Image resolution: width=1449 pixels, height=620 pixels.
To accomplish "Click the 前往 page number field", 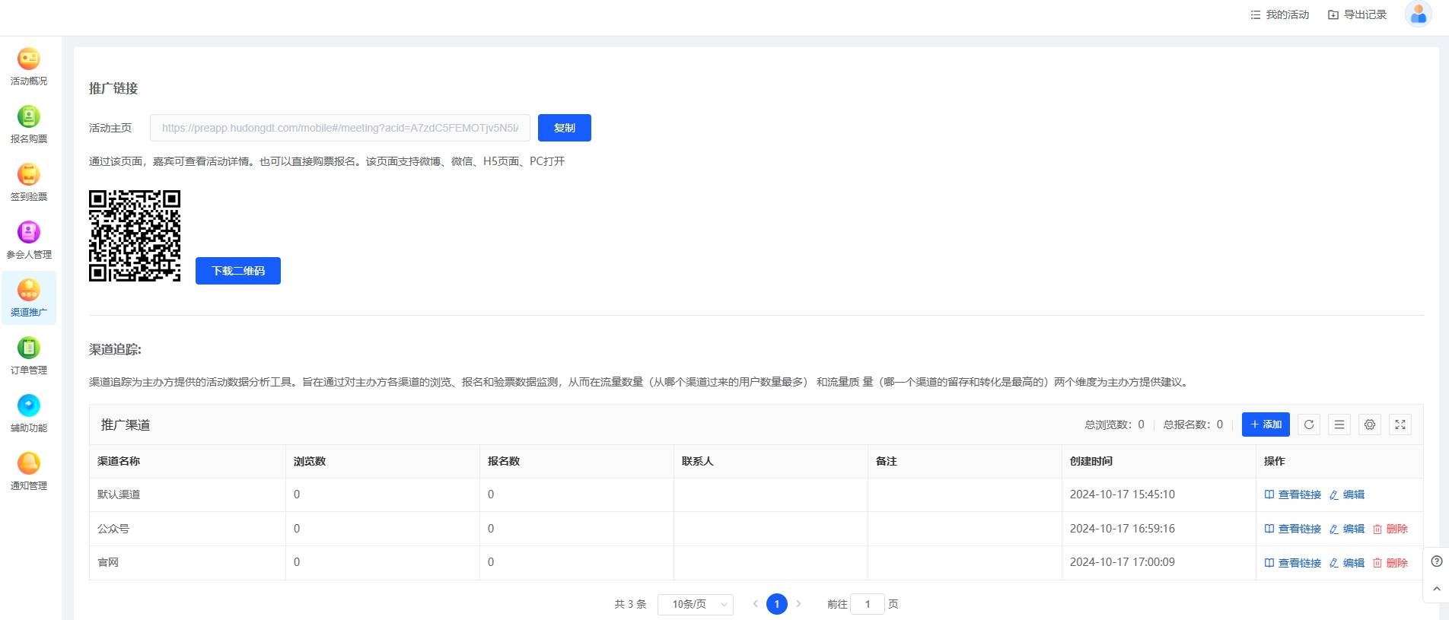I will pos(868,604).
